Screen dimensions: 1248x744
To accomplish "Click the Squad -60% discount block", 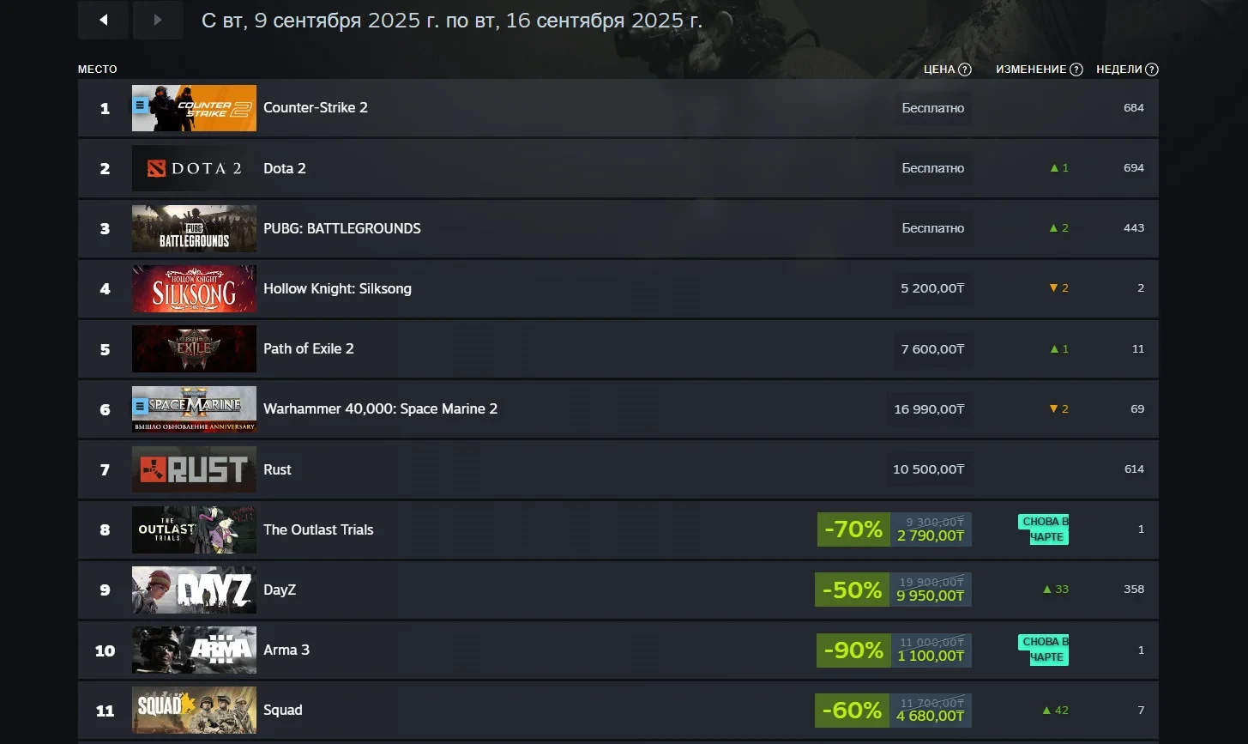I will point(893,711).
